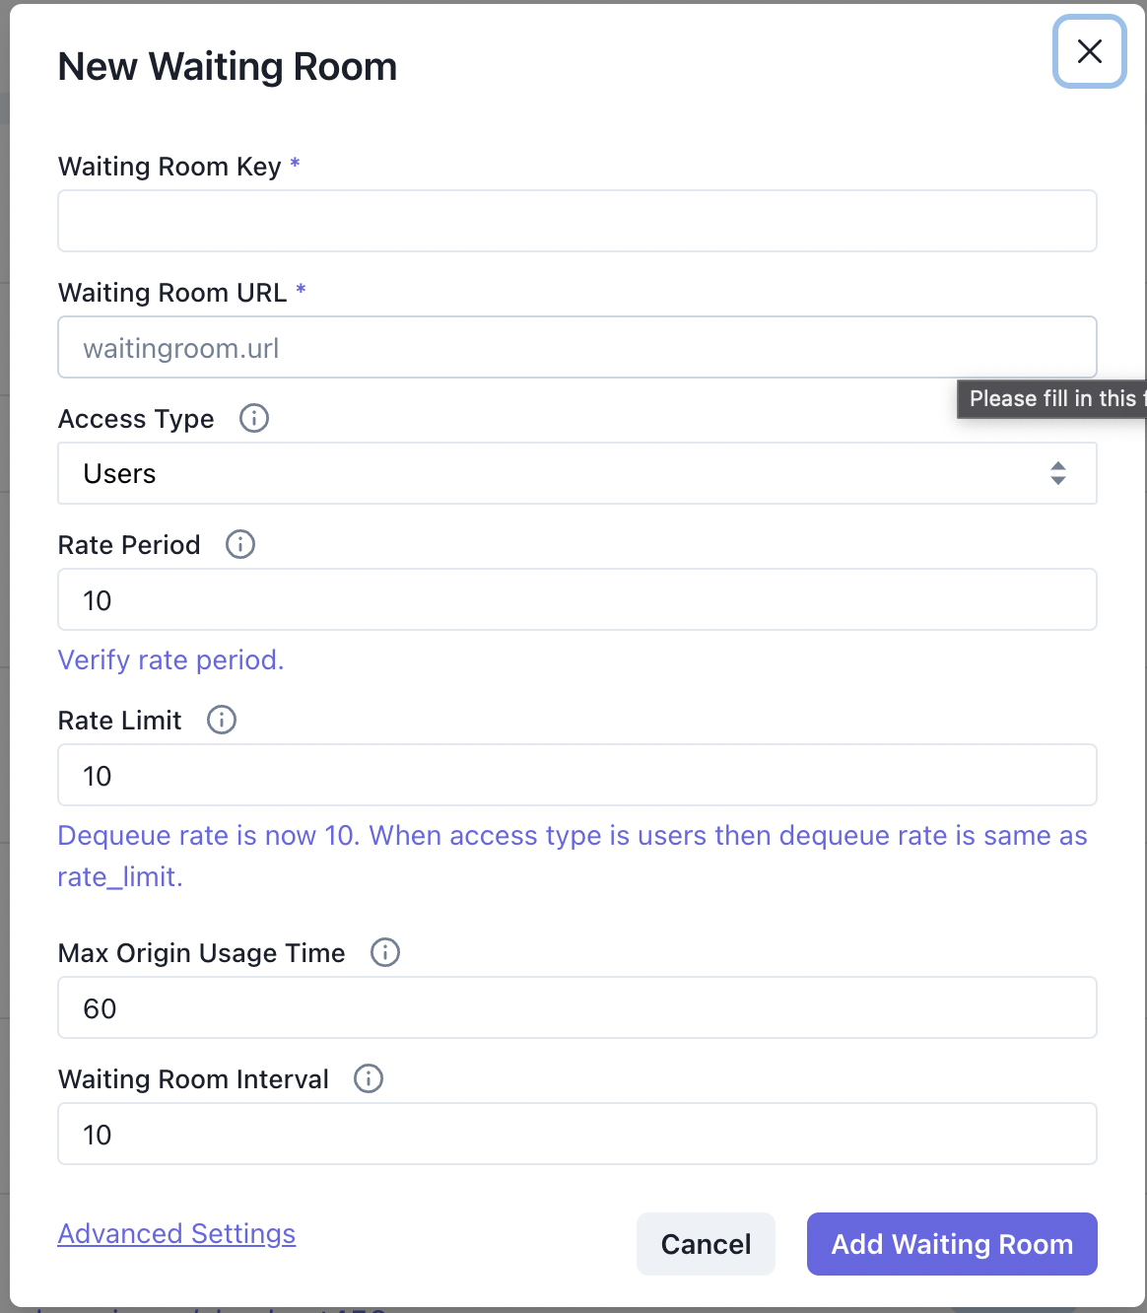Image resolution: width=1147 pixels, height=1313 pixels.
Task: Open the Max Origin Usage Time info icon
Action: 385,952
